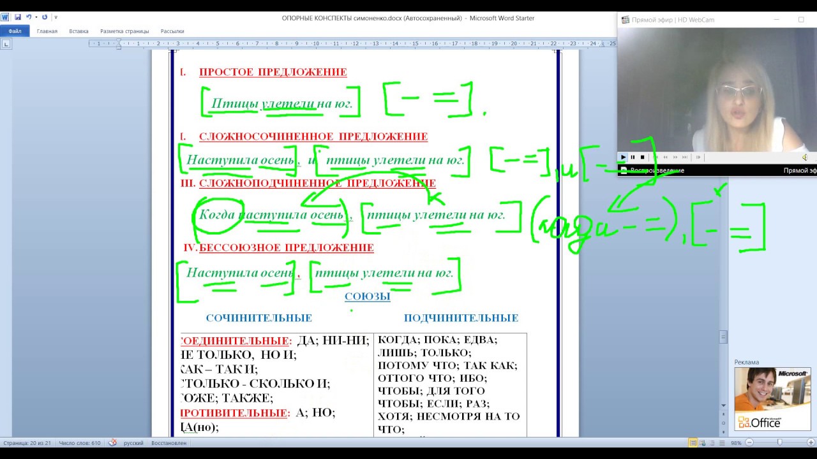Open the undo history dropdown arrow

[x=36, y=17]
